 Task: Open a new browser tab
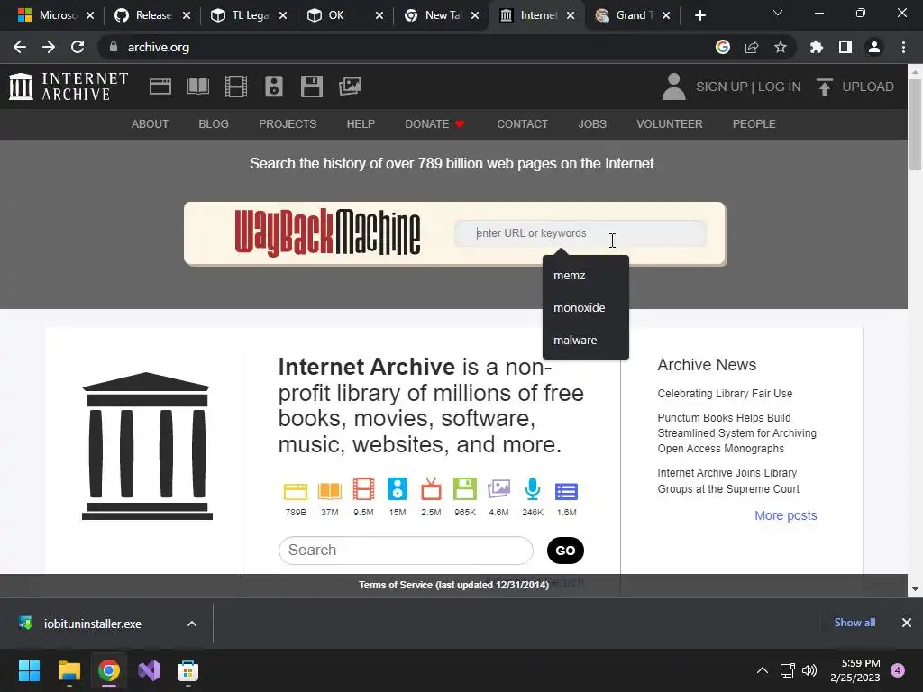point(699,15)
